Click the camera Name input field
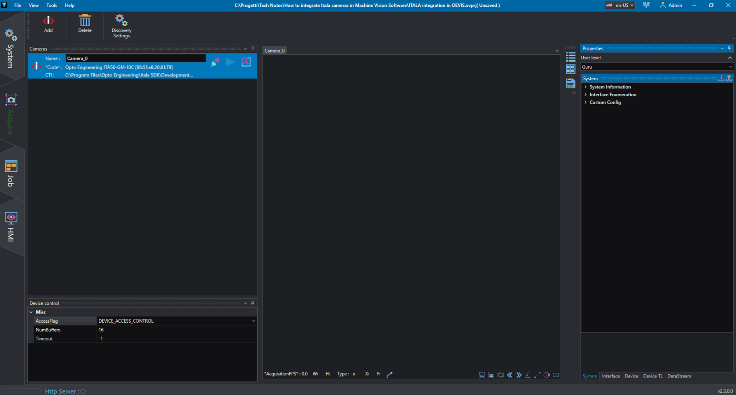The width and height of the screenshot is (736, 395). tap(136, 58)
